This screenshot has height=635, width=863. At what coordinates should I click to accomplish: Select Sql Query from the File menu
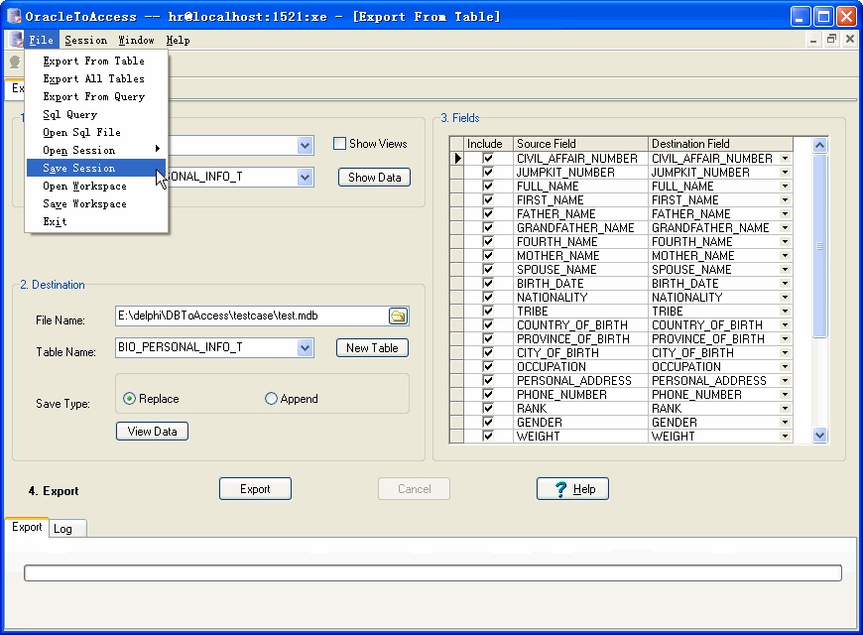click(x=96, y=114)
